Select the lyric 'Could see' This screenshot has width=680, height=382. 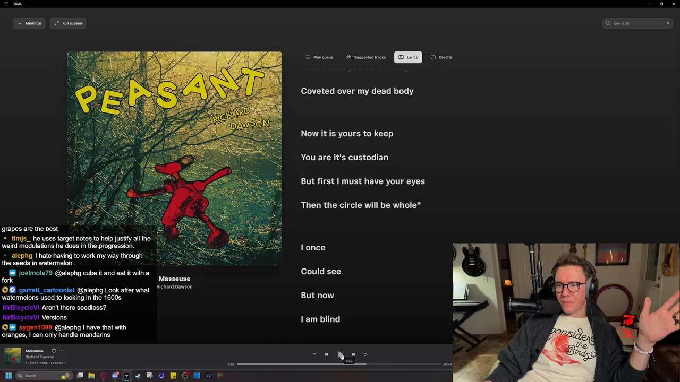pyautogui.click(x=321, y=272)
